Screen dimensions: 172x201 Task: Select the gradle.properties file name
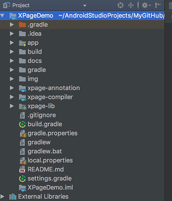tap(52, 133)
